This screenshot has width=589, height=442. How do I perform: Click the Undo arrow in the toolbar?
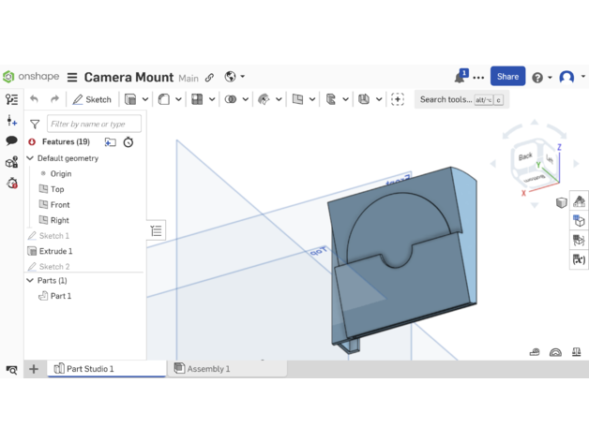click(35, 99)
